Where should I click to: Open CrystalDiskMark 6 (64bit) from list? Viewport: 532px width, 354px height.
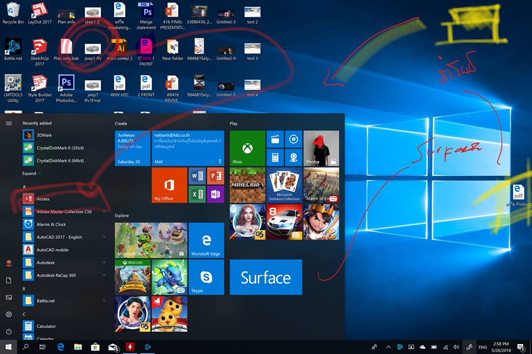64,160
